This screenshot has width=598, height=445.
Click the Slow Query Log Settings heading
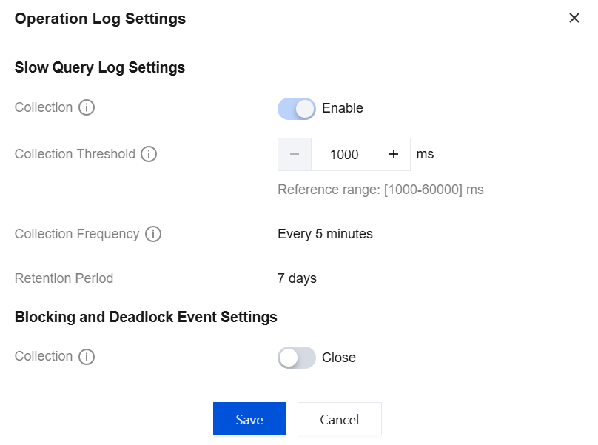[x=100, y=67]
